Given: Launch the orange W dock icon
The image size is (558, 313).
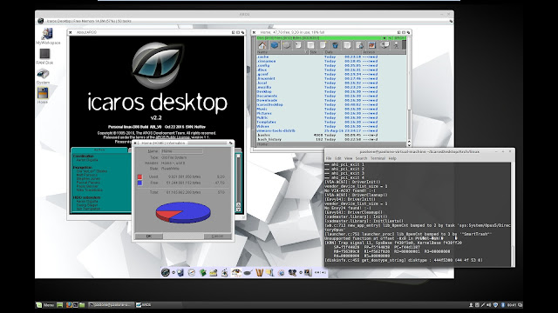Looking at the screenshot, I should (260, 272).
